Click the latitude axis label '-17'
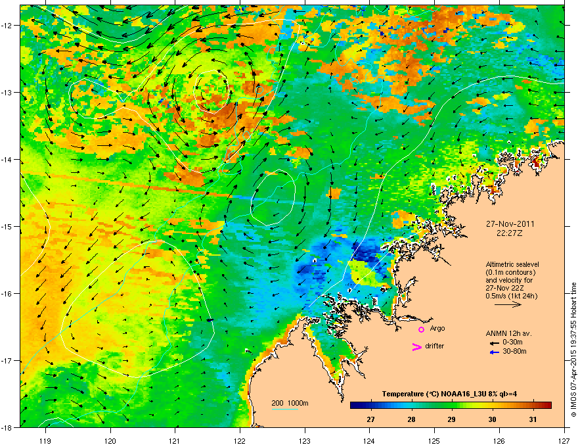This screenshot has height=447, width=578. click(x=7, y=360)
